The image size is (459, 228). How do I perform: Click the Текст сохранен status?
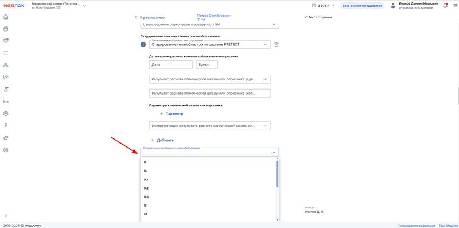318,17
